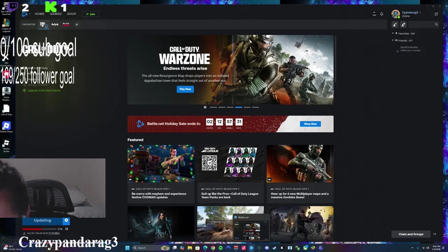Open Microsoft Edge from the taskbar
The image size is (448, 252).
(205, 248)
